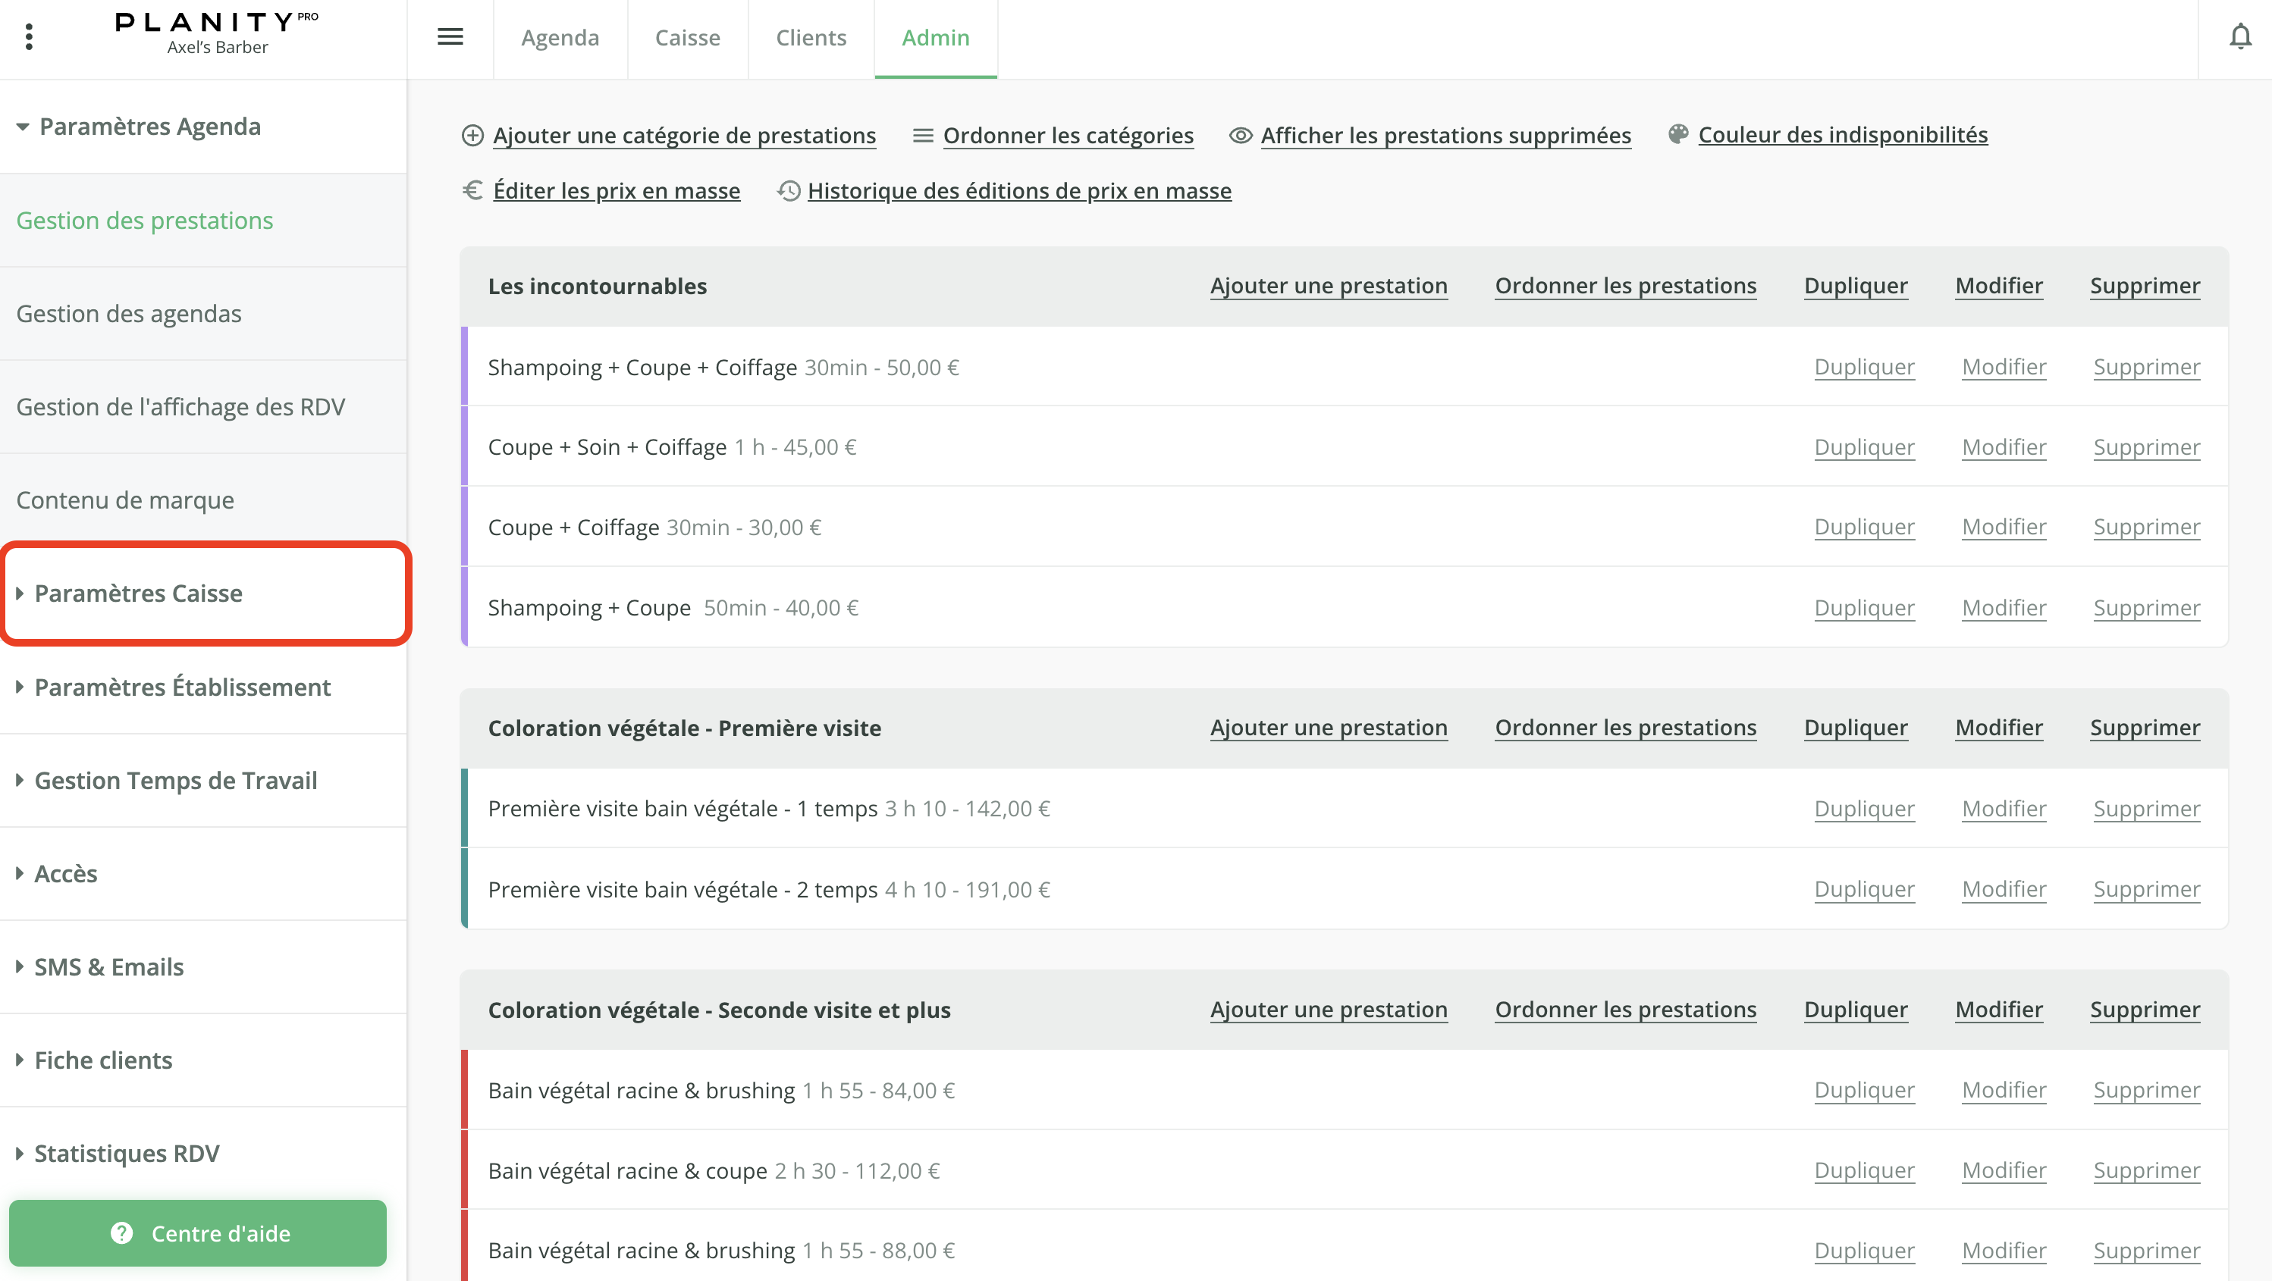The width and height of the screenshot is (2272, 1281).
Task: Open the notifications bell
Action: click(x=2241, y=37)
